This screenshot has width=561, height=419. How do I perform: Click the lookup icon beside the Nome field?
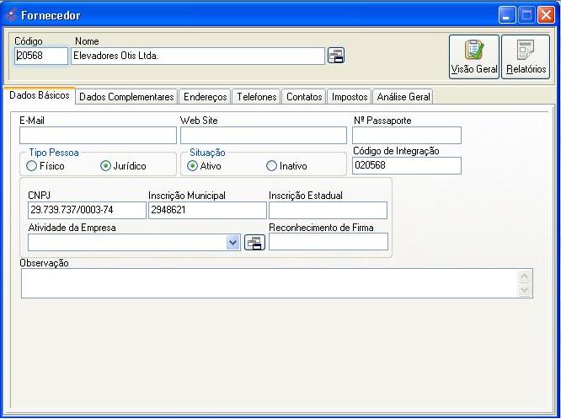pos(336,56)
